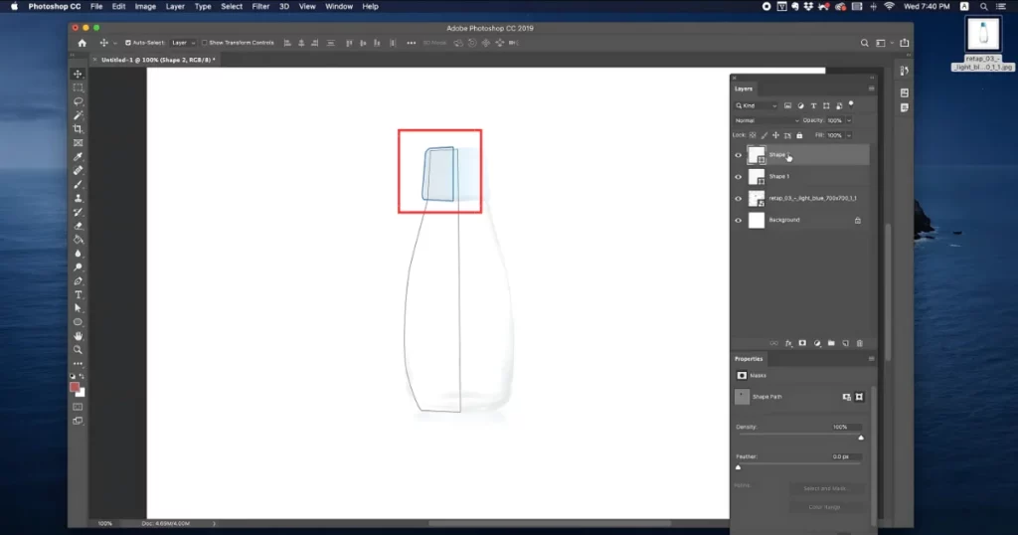Toggle lock transparent pixels
1018x535 pixels.
pos(753,135)
